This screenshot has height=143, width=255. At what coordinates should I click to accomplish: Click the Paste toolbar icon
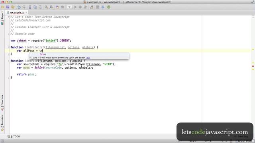pyautogui.click(x=40, y=7)
